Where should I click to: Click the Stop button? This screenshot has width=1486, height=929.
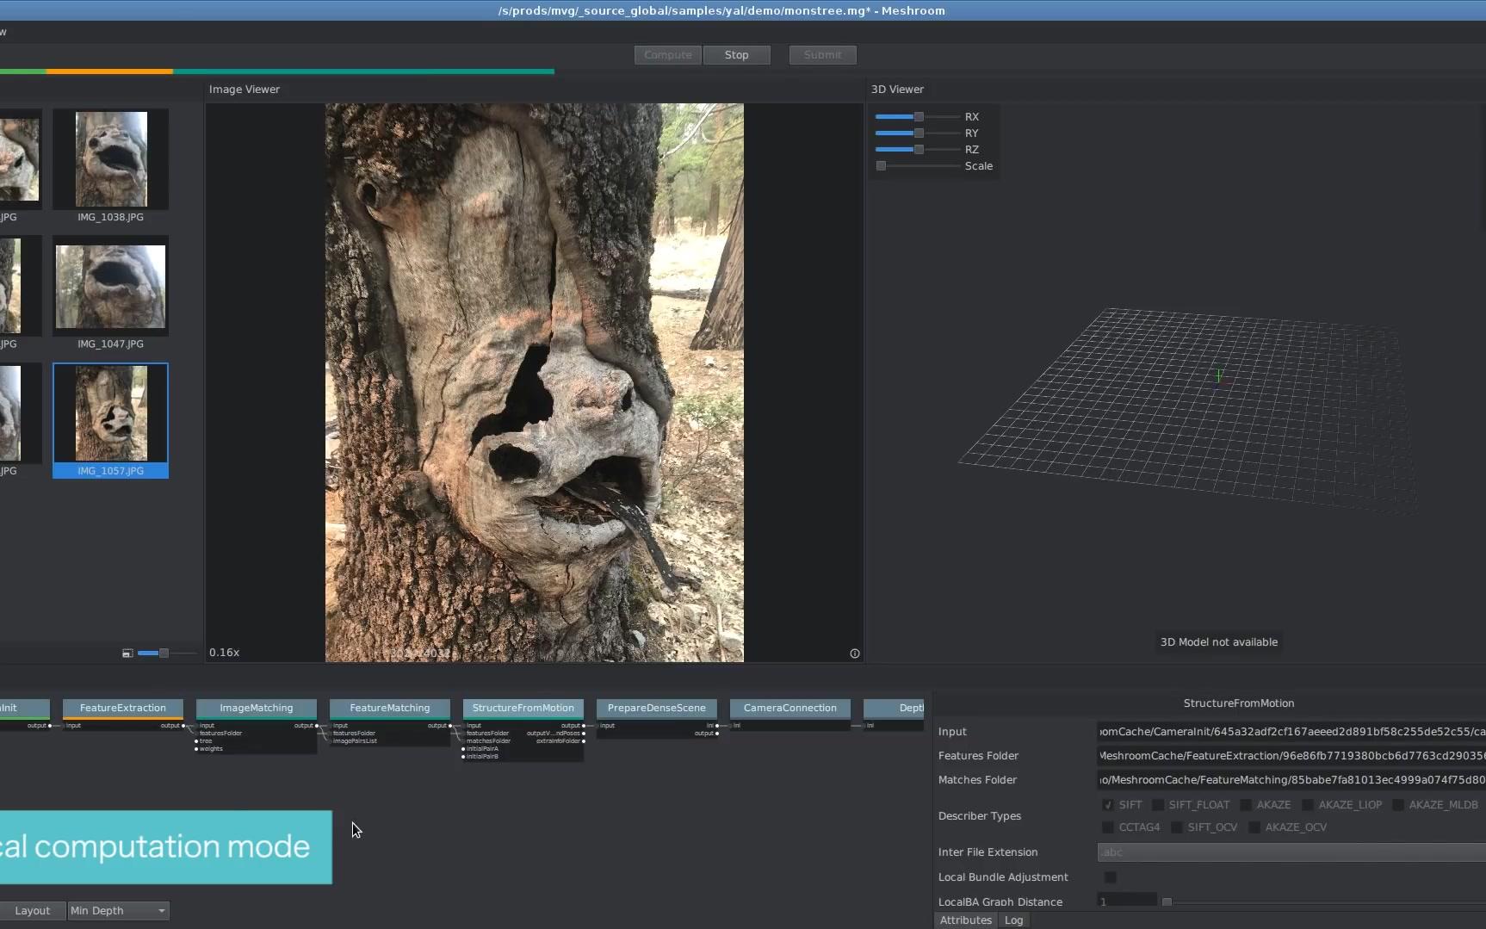[x=736, y=55]
